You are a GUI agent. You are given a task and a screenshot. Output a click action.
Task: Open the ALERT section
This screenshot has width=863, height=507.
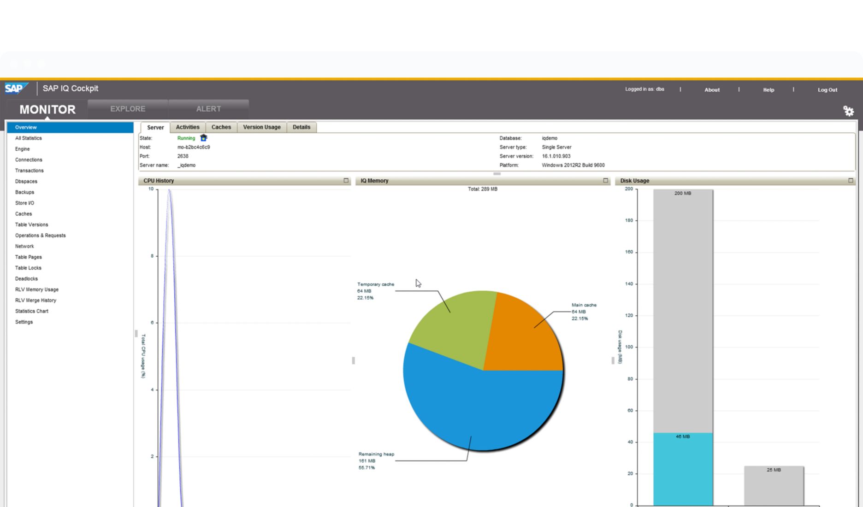(208, 109)
